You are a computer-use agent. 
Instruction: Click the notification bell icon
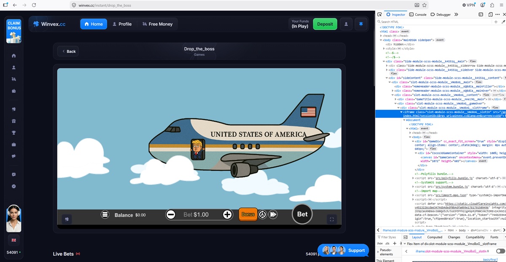tap(361, 24)
